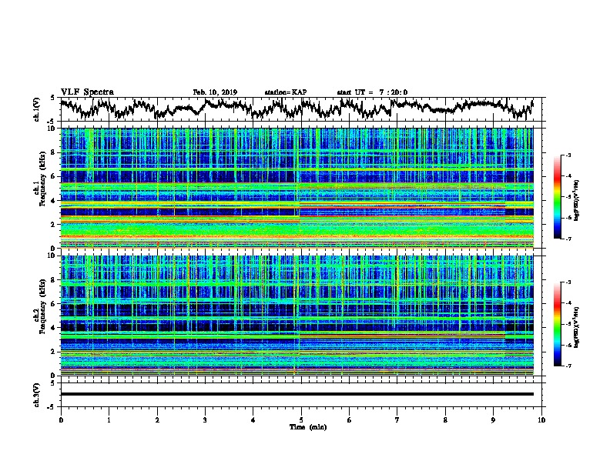
Task: Click the time axis tick label '7'
Action: [397, 420]
